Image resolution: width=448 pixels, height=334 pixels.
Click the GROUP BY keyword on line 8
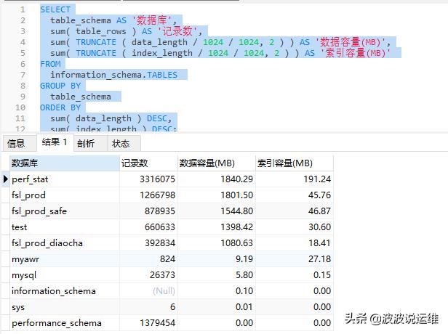click(x=60, y=86)
